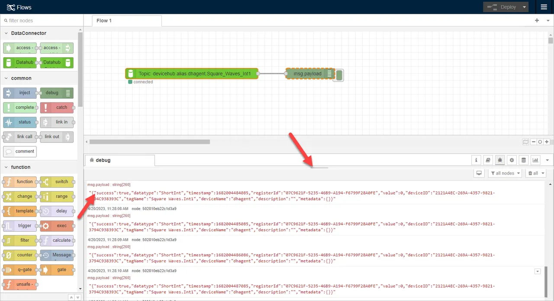Open the context data sidebar icon
This screenshot has width=554, height=301.
(x=523, y=160)
